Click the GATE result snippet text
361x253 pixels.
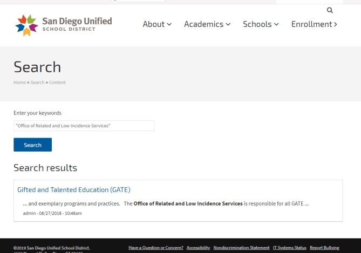166,204
